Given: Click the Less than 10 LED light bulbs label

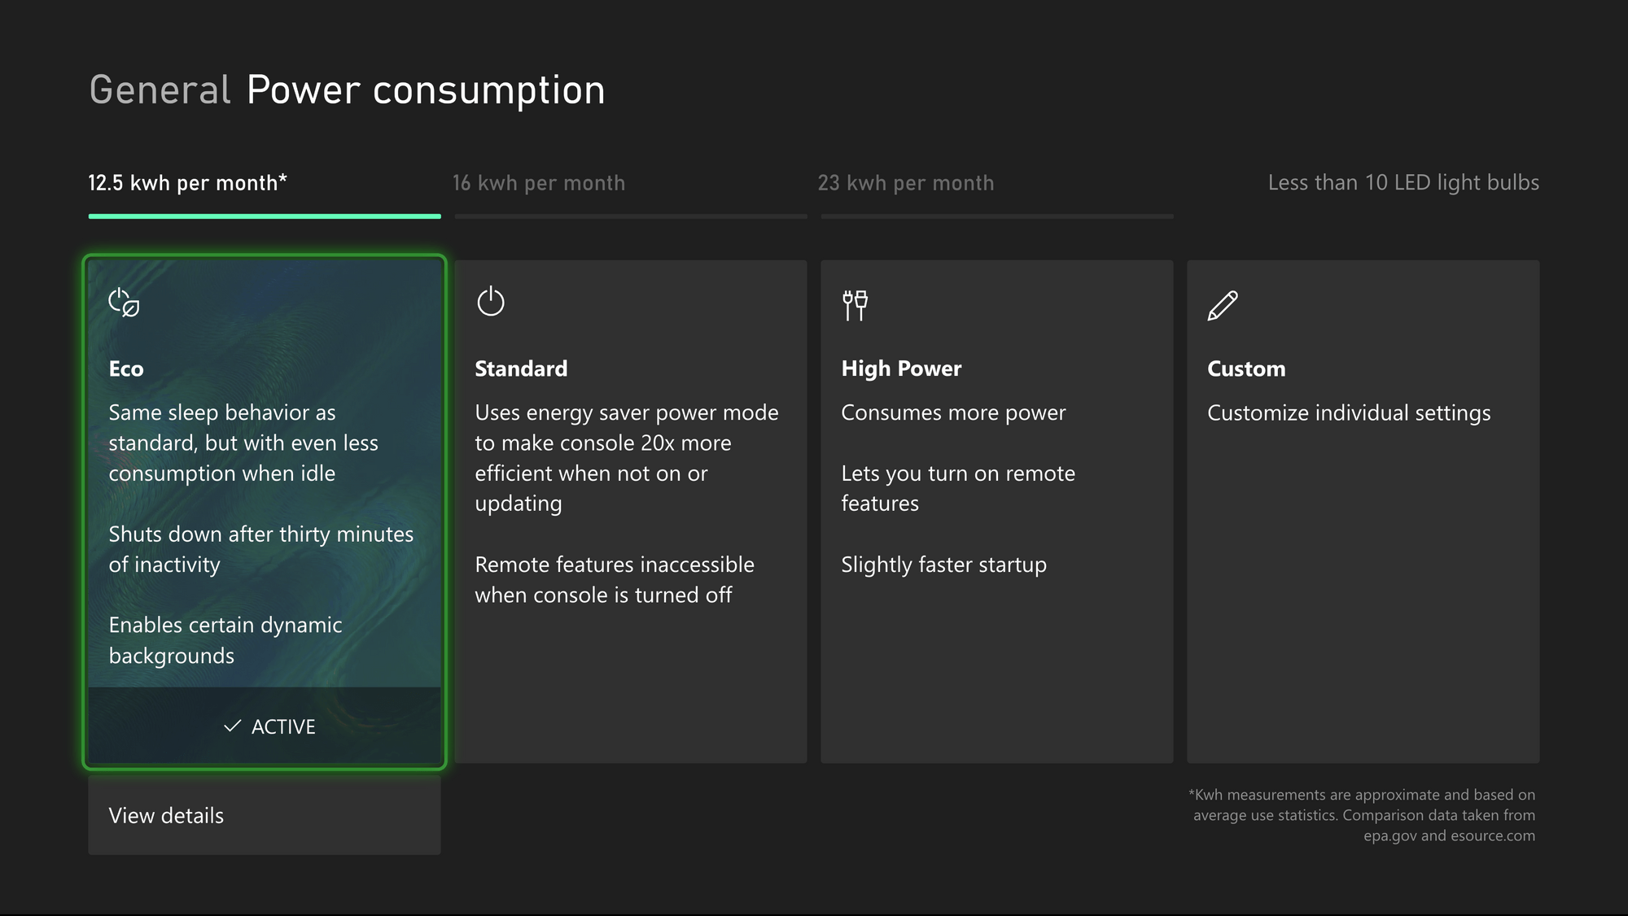Looking at the screenshot, I should point(1403,182).
